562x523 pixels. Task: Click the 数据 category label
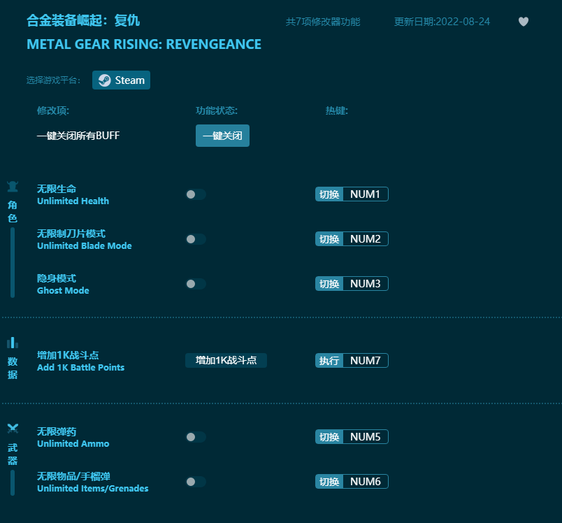point(13,368)
